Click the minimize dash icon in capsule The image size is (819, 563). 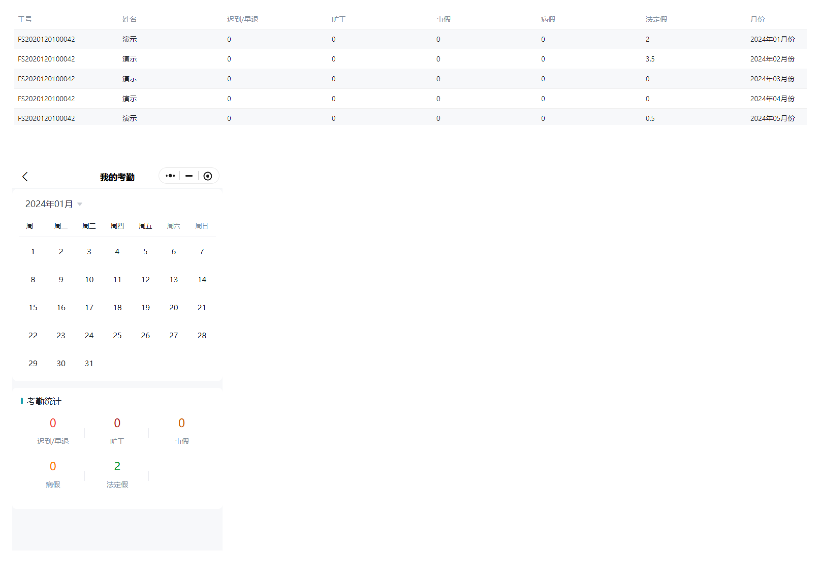click(189, 176)
